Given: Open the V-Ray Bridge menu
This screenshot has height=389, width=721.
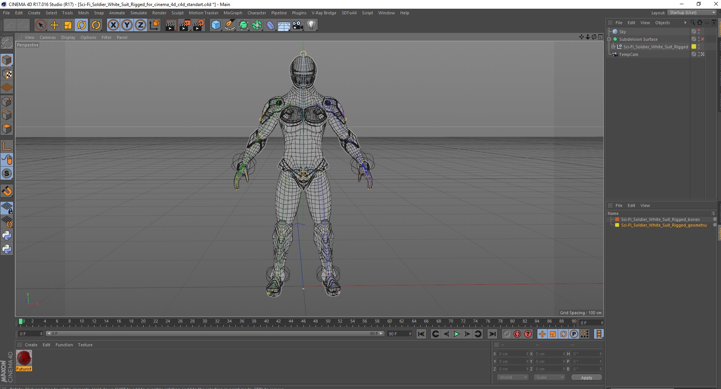Looking at the screenshot, I should (324, 13).
